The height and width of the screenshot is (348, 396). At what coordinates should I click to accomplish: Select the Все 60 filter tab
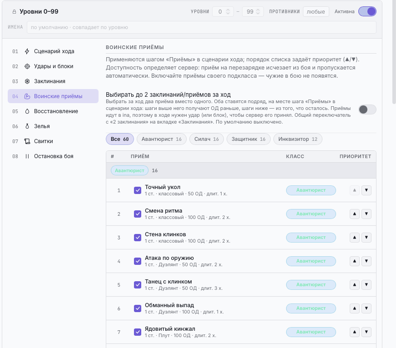(x=120, y=139)
